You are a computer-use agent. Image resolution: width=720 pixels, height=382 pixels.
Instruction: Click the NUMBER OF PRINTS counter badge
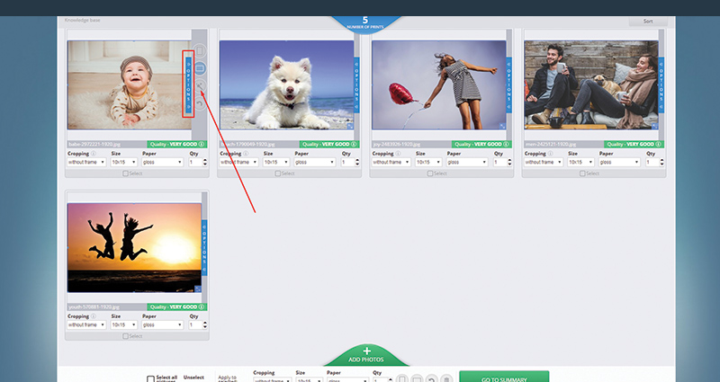[365, 23]
